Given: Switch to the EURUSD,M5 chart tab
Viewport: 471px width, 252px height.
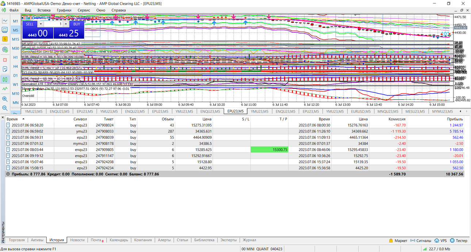Looking at the screenshot, I should tap(361, 111).
